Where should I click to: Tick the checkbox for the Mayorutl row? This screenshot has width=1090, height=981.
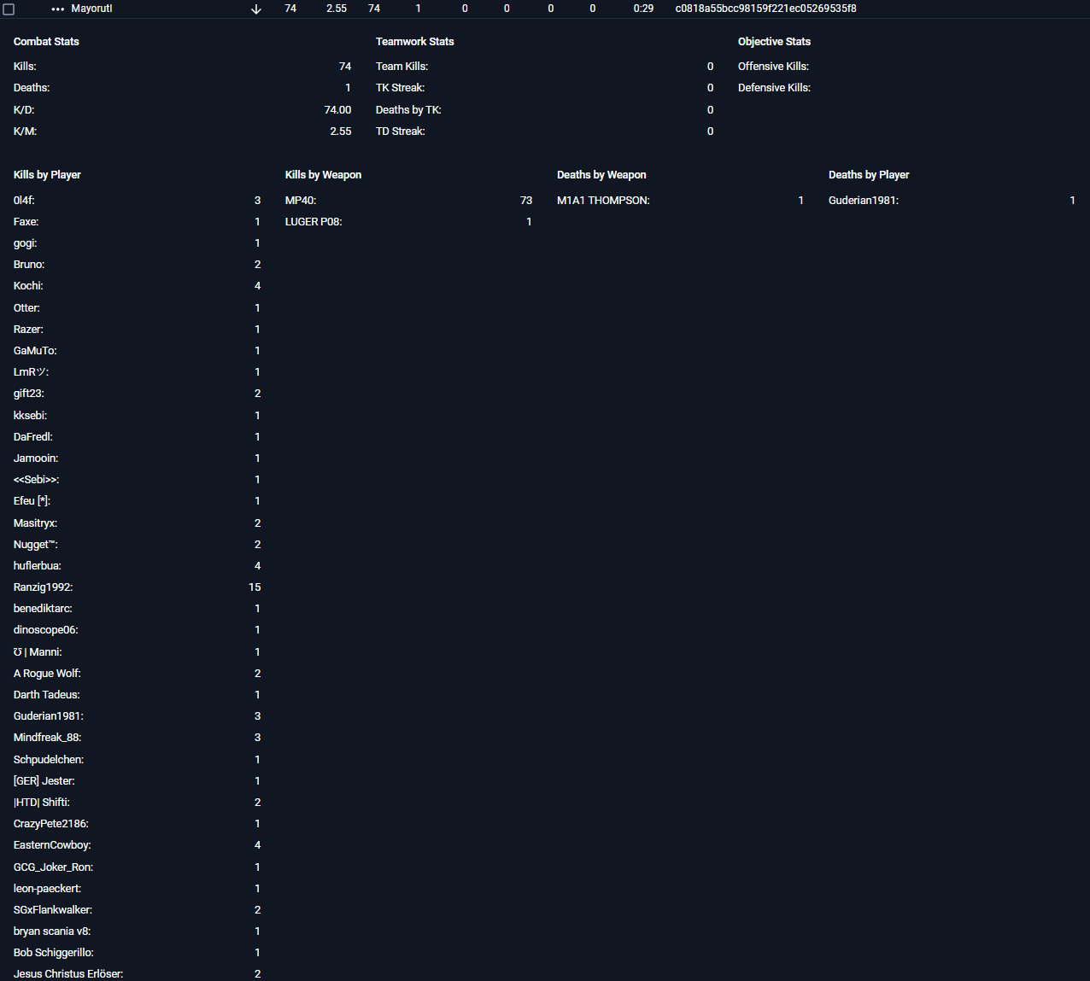point(9,9)
